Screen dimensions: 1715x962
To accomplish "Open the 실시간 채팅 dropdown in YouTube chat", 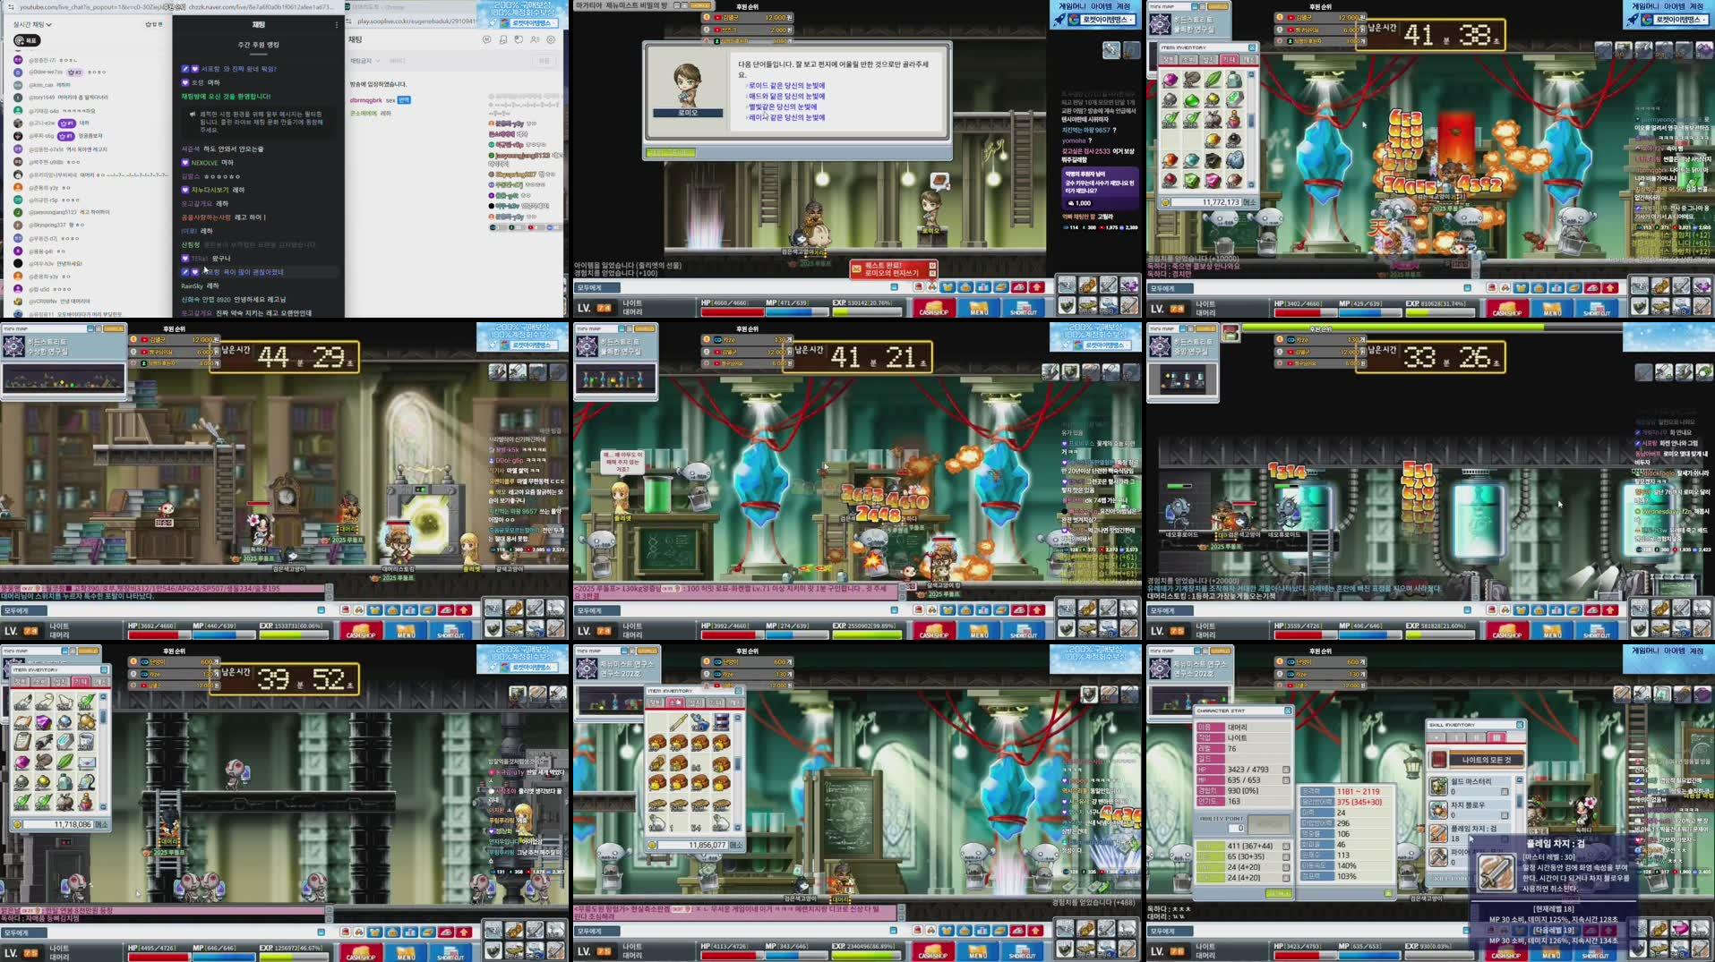I will point(31,25).
